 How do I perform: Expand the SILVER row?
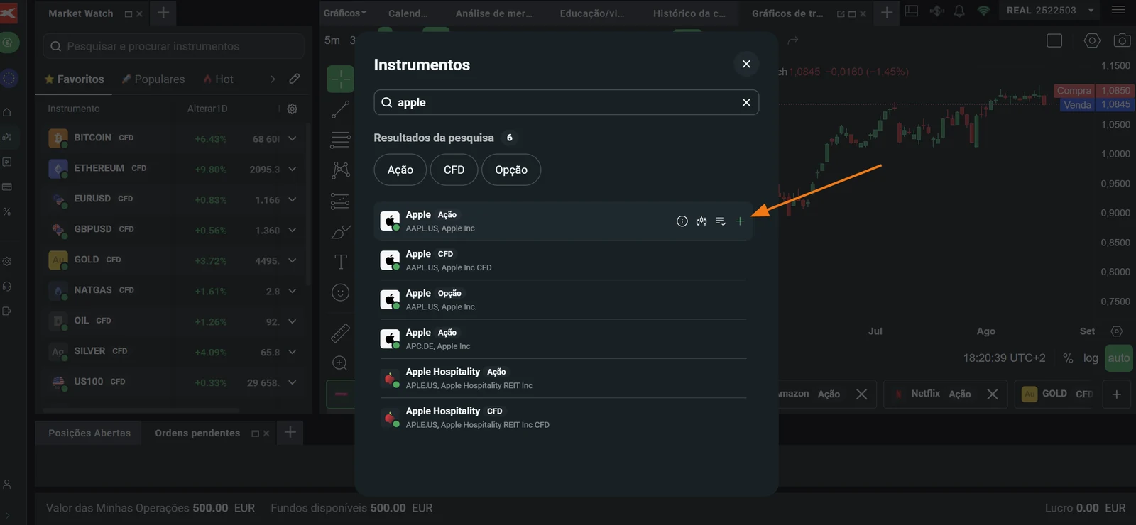pyautogui.click(x=292, y=352)
